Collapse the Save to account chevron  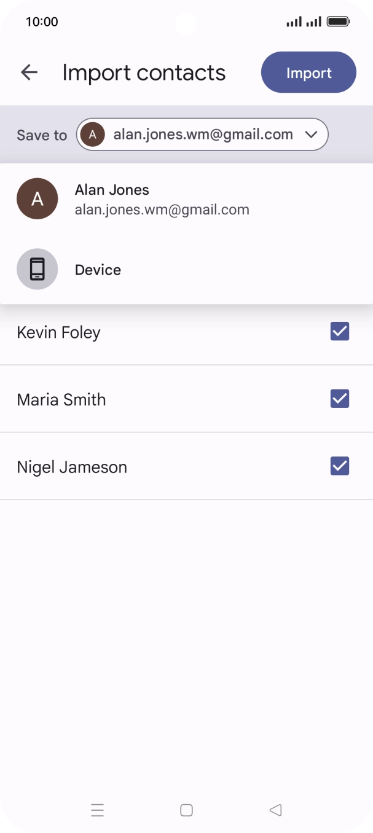point(311,135)
